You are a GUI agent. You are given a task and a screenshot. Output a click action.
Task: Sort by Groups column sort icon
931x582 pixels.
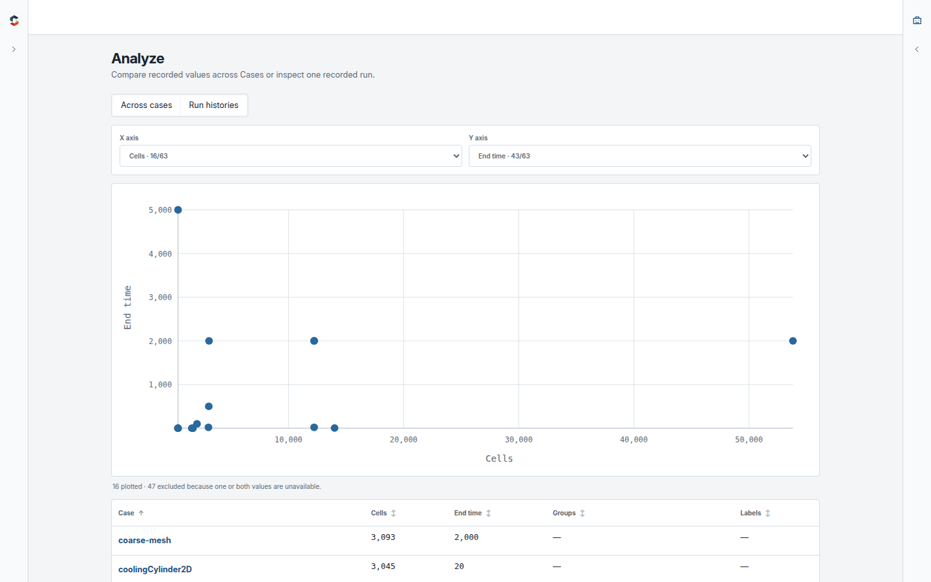click(583, 513)
